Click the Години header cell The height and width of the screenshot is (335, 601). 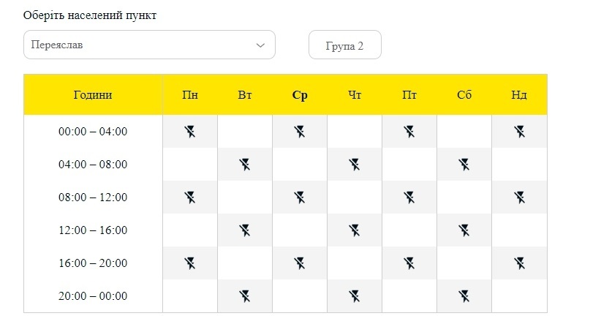tap(93, 94)
